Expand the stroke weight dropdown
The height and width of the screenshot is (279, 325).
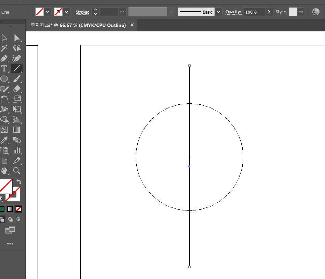coord(122,12)
